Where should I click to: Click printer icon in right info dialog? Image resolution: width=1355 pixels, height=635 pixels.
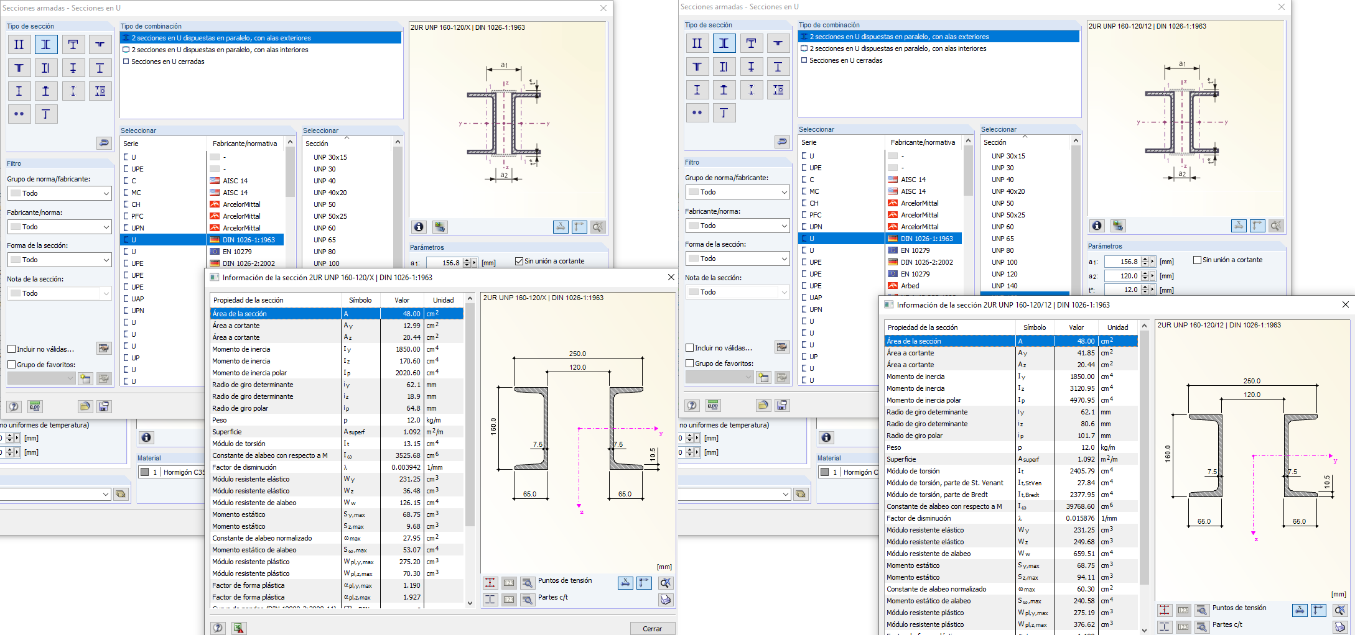(x=1340, y=627)
